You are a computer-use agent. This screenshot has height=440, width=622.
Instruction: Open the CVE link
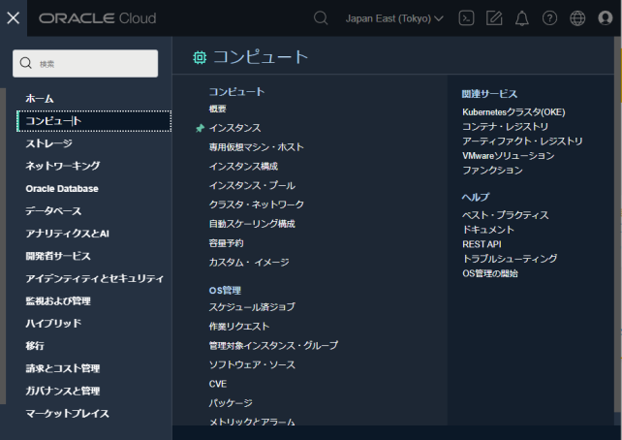click(218, 384)
